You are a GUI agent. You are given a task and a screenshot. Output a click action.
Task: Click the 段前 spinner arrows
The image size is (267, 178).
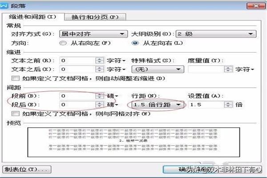(99, 96)
